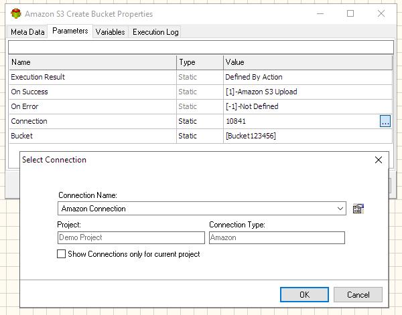Screen dimensions: 402x315
Task: Click the value [-1]-Not Defined
Action: coord(252,106)
